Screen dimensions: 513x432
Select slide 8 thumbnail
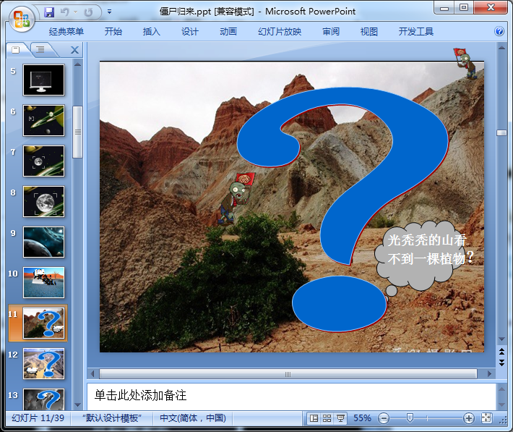[x=43, y=202]
